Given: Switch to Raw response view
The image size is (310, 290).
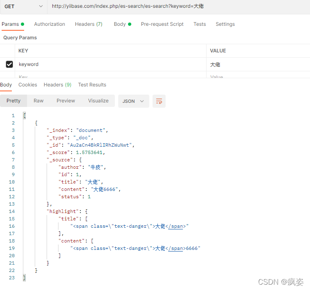Looking at the screenshot, I should pos(38,101).
